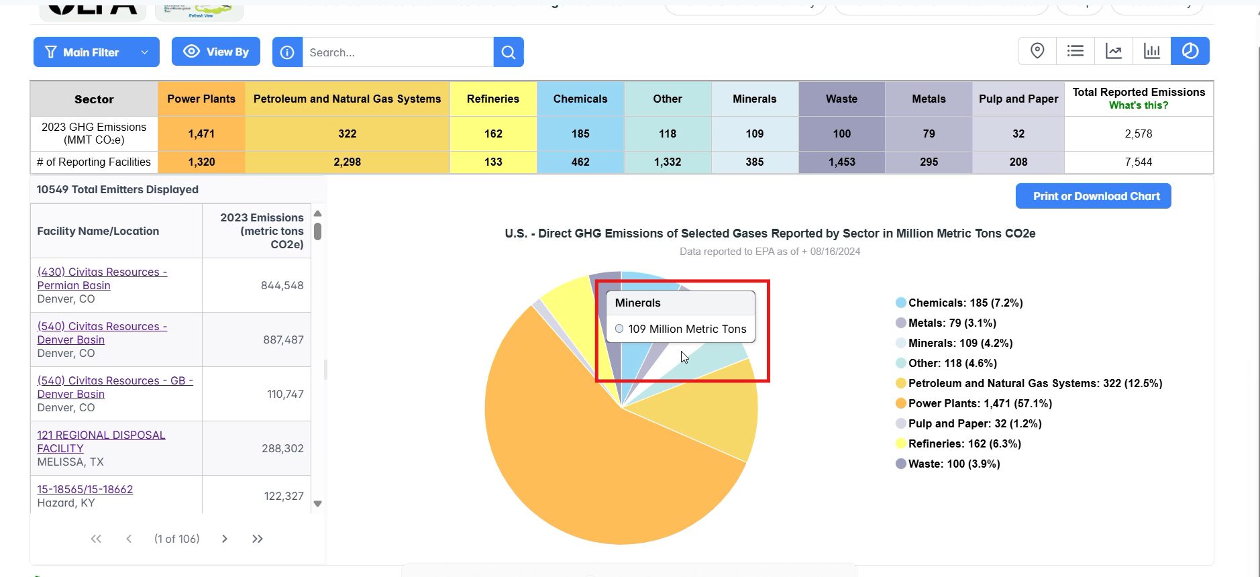Click the 1,453 Waste facilities cell

842,162
